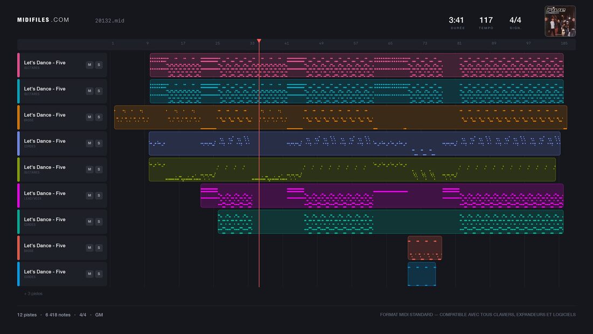Solo the pink GUITARES track
This screenshot has width=593, height=334.
99,65
